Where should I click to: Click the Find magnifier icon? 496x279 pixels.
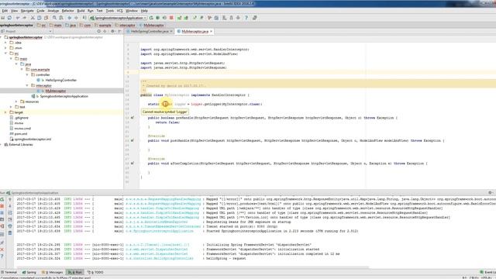54,18
